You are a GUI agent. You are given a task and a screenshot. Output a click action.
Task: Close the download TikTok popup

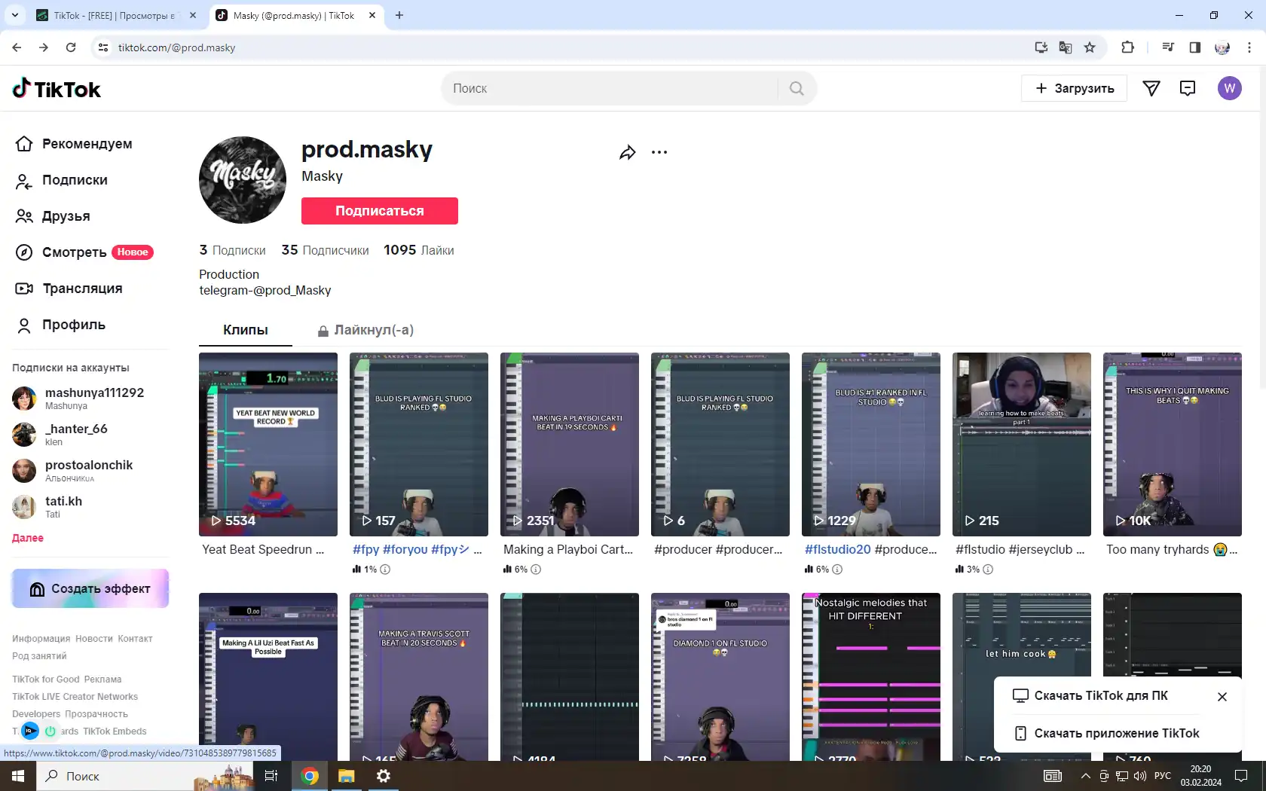pos(1222,697)
